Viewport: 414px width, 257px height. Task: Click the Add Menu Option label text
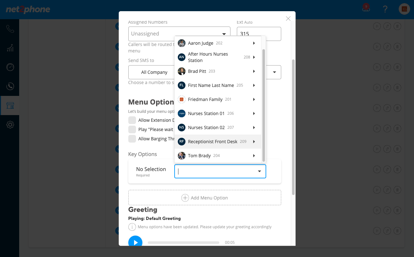[209, 198]
